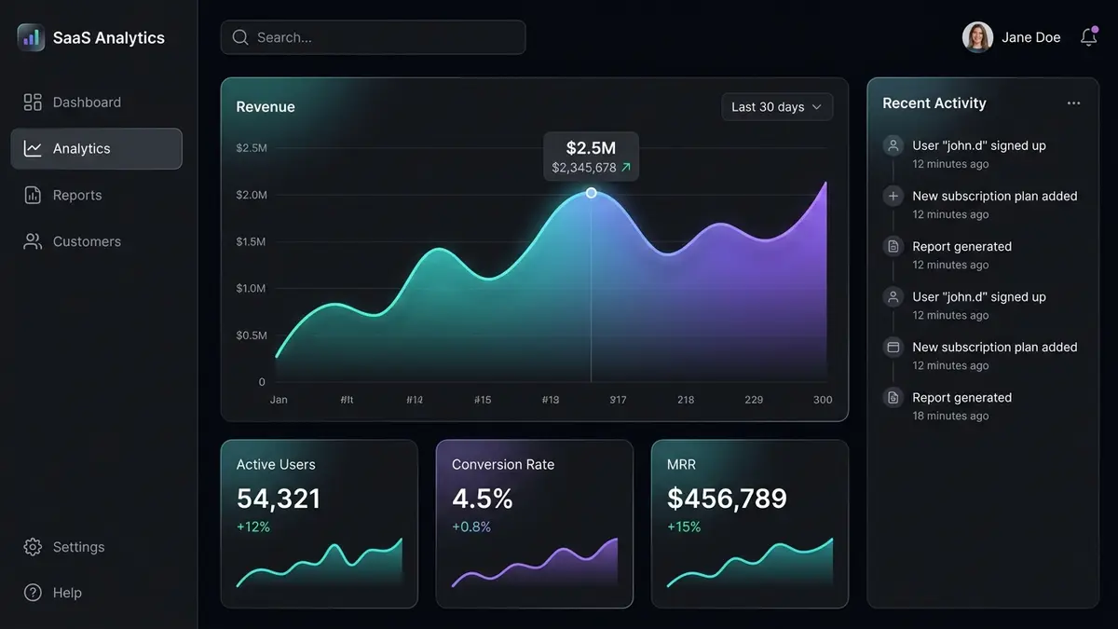The height and width of the screenshot is (629, 1118).
Task: Select the Customers people icon
Action: tap(32, 240)
